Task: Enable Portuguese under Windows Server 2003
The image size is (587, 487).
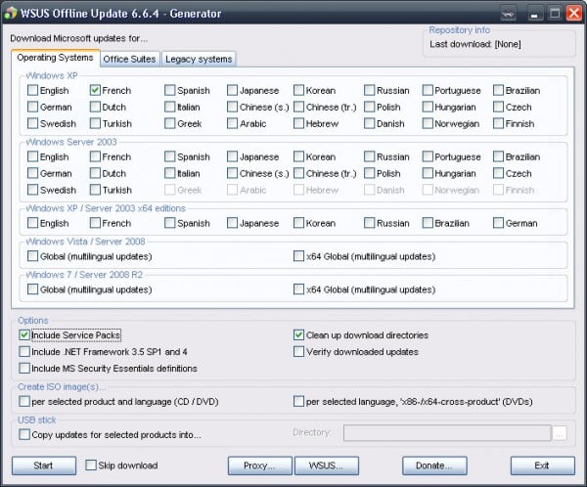Action: click(x=428, y=156)
